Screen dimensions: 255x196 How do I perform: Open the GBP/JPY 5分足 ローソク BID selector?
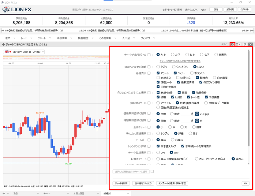point(24,52)
